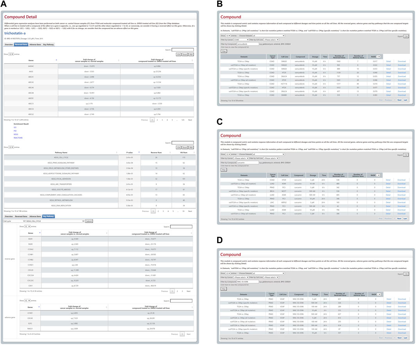Open Choose Datasets dropdown in panel D
The height and width of the screenshot is (345, 416).
[x=269, y=273]
